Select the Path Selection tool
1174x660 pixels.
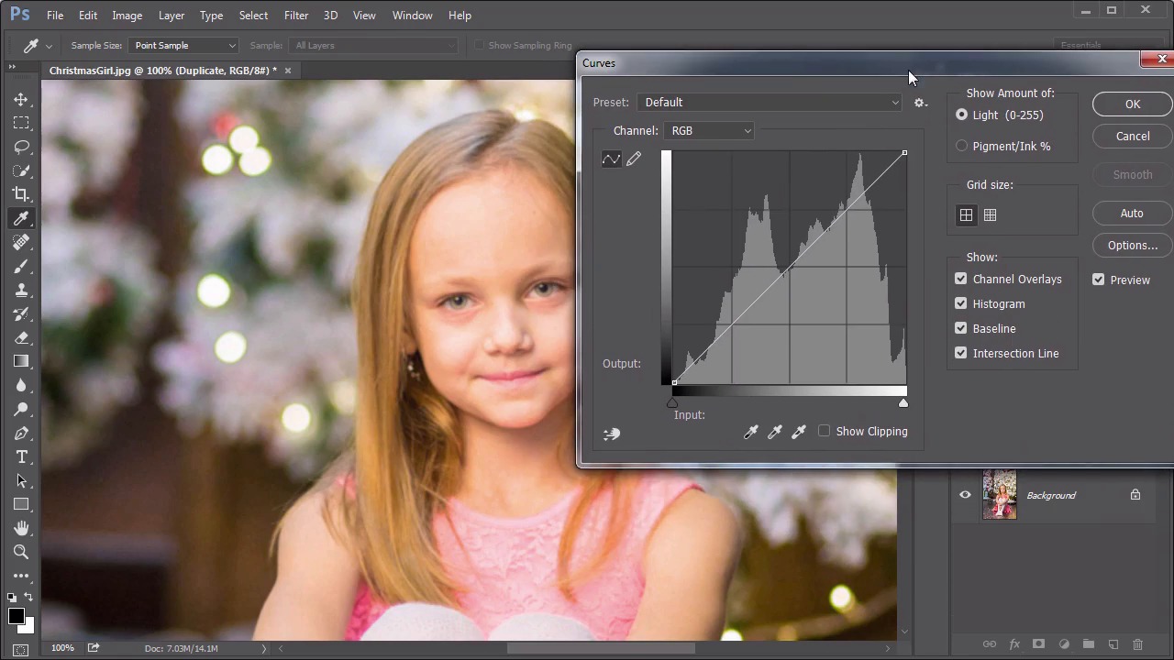(21, 480)
